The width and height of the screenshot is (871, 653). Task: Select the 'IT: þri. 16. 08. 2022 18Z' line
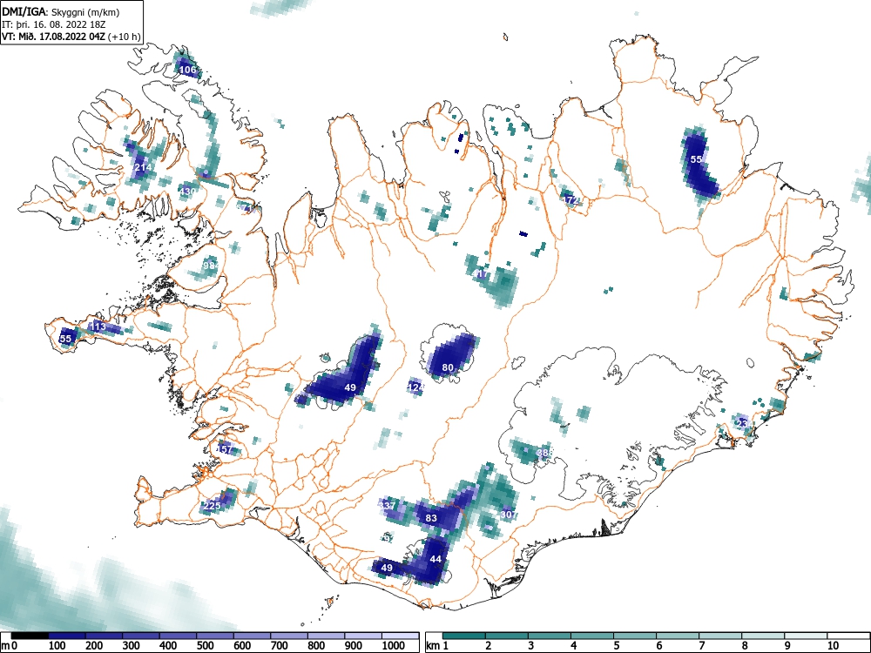click(54, 24)
